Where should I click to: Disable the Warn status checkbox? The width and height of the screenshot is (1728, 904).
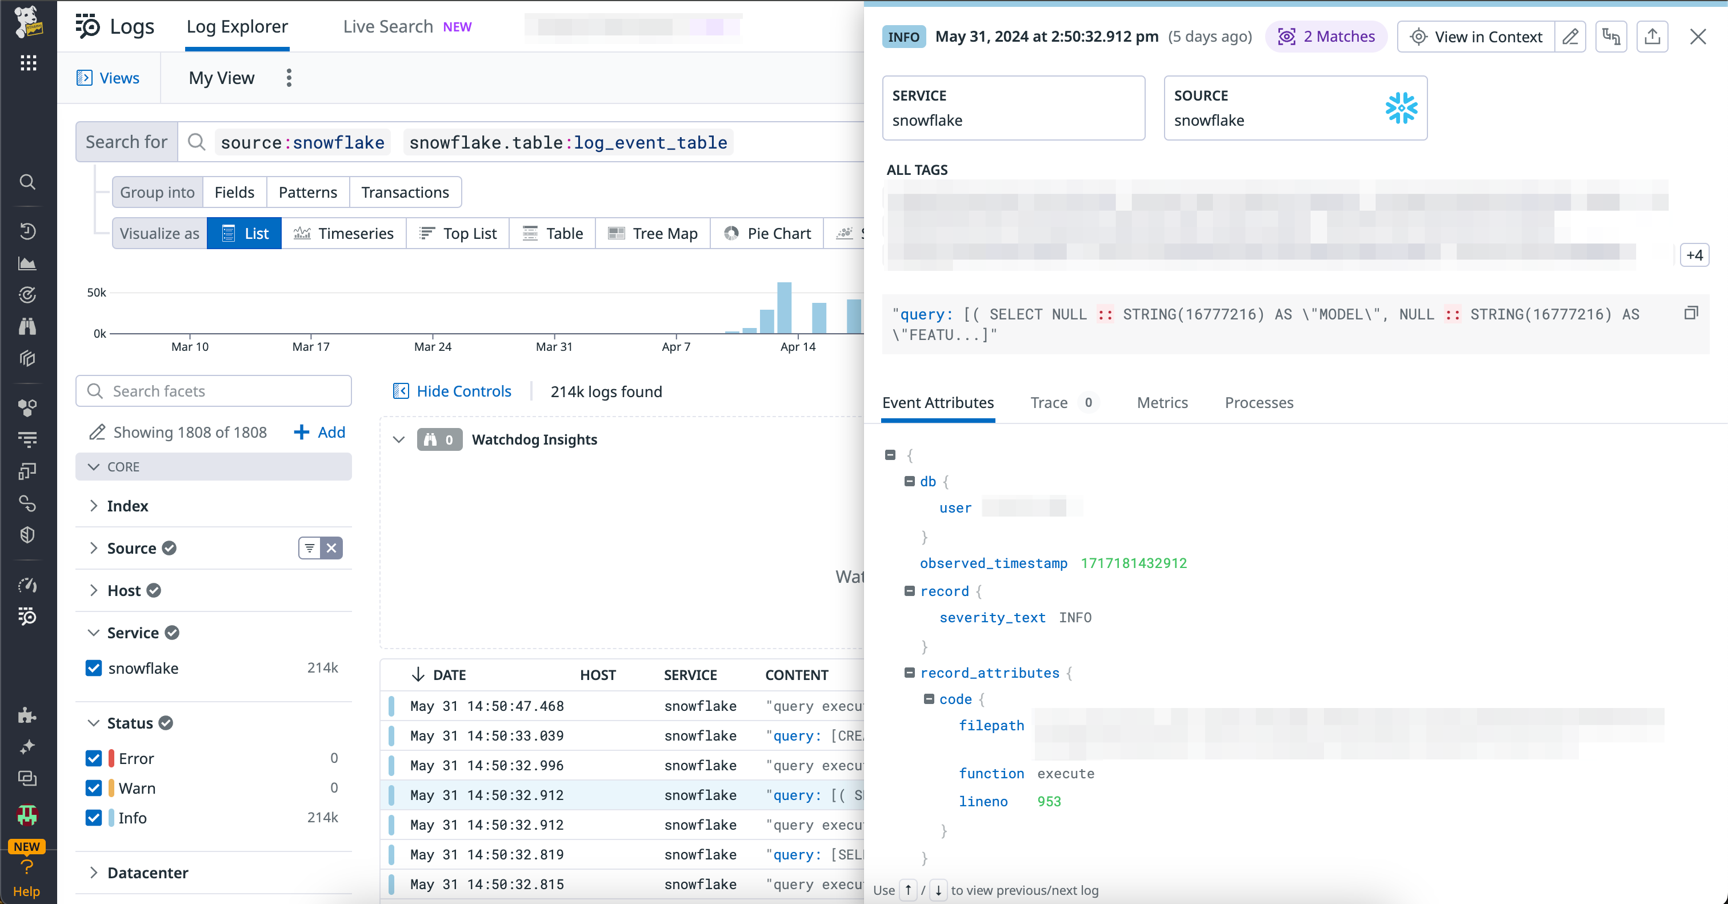93,788
